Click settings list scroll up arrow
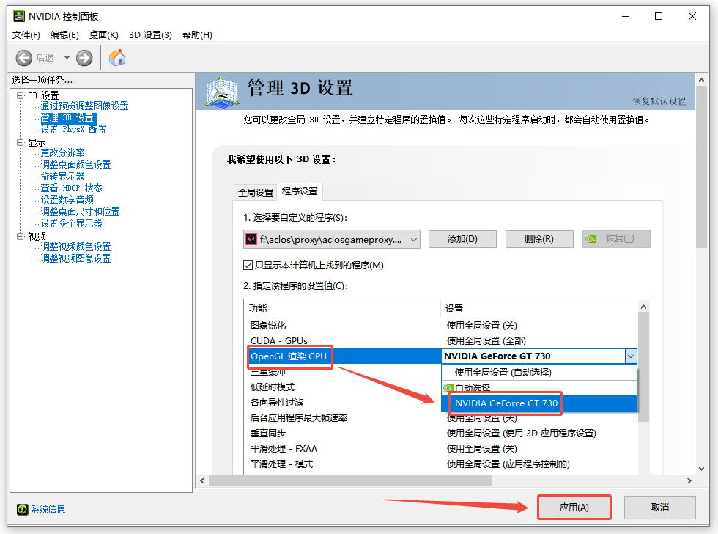Screen dimensions: 718x534 coord(643,307)
